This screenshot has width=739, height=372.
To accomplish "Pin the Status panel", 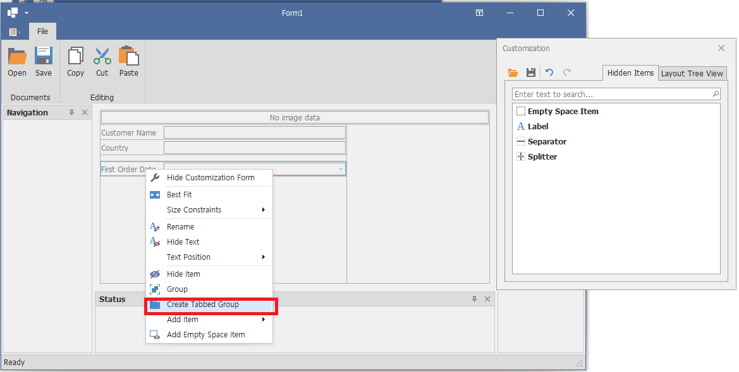I will point(475,299).
